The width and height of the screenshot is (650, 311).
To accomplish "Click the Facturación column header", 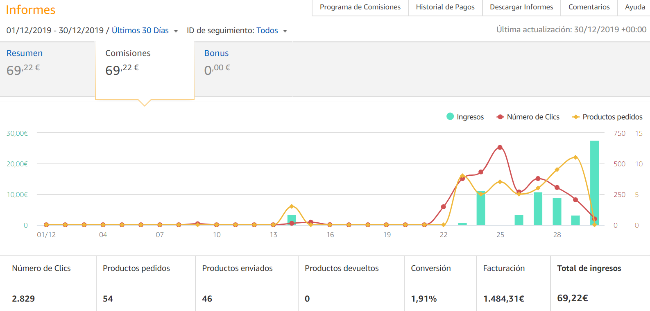I will tap(504, 268).
